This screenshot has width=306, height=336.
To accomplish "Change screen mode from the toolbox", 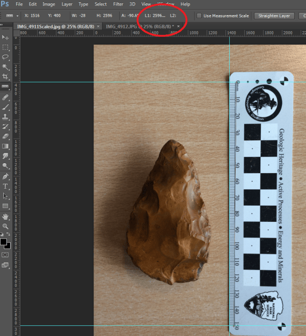I will (x=5, y=265).
